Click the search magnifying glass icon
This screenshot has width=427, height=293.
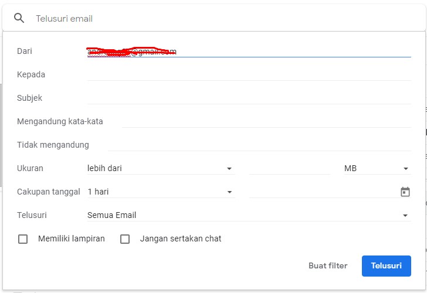(19, 18)
